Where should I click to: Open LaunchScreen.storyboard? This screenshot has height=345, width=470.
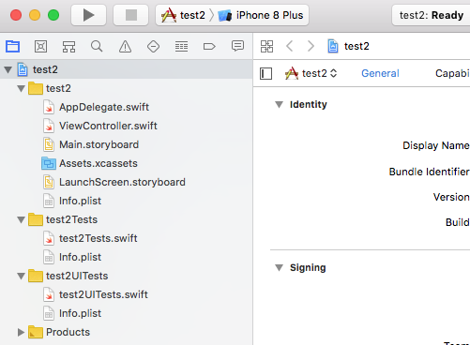pos(127,182)
